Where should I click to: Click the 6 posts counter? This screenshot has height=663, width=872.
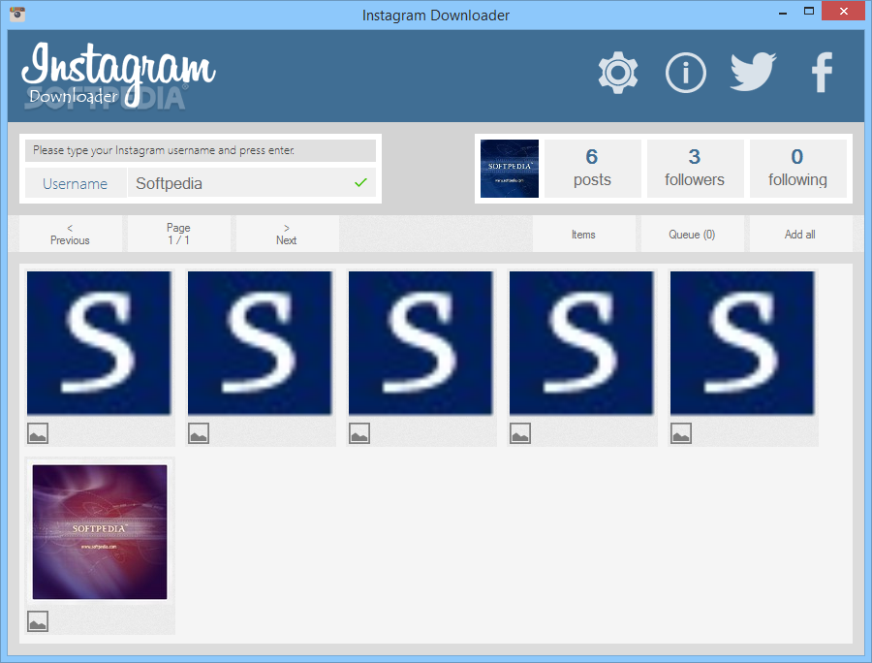click(x=592, y=169)
